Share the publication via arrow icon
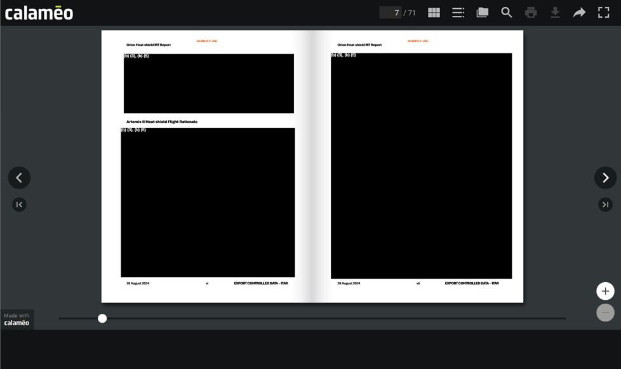The image size is (621, 369). click(579, 13)
